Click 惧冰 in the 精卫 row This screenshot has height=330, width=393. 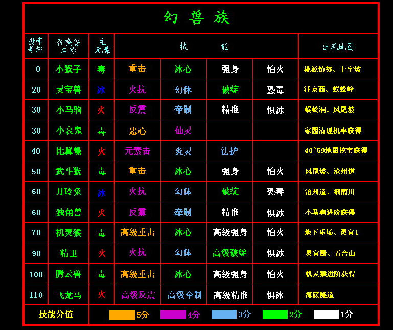click(275, 253)
